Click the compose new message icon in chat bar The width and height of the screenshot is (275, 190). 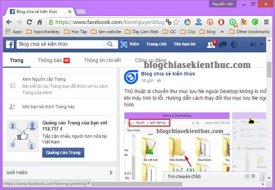click(247, 176)
